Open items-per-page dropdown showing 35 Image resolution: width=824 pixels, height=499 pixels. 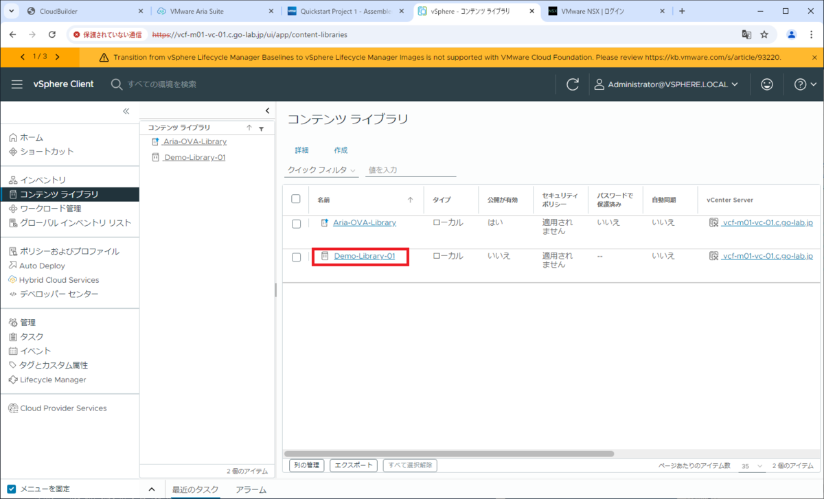click(752, 466)
